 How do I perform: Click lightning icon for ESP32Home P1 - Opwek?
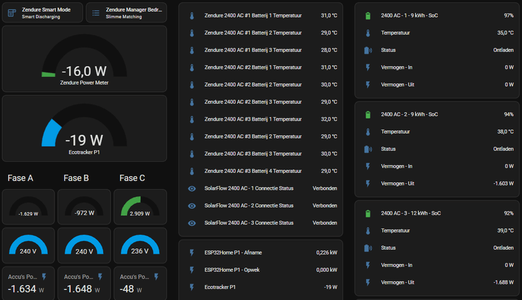click(192, 270)
